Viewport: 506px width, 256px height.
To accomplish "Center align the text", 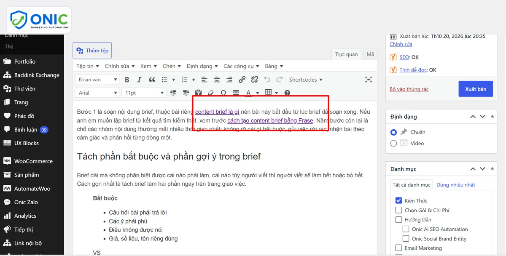I will point(217,80).
